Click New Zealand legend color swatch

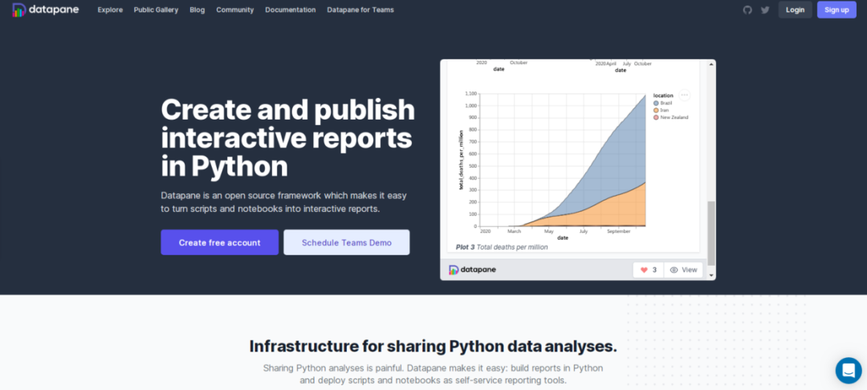click(656, 117)
